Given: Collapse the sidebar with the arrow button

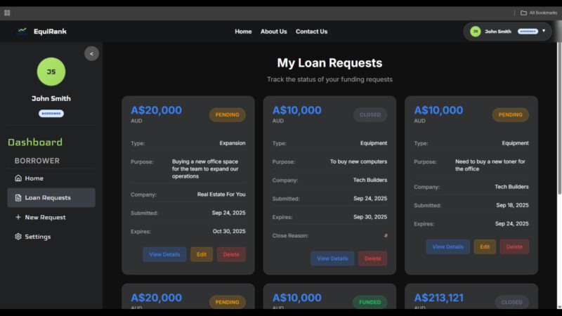Looking at the screenshot, I should tap(91, 53).
